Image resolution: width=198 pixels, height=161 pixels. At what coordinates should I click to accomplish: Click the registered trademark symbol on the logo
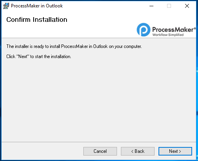pos(195,28)
